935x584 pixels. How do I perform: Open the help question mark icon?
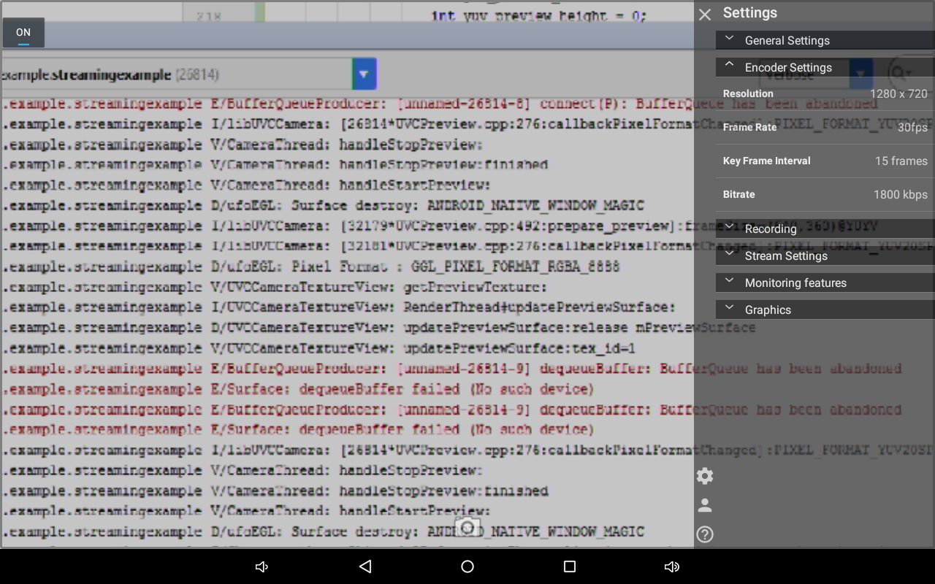pos(704,534)
